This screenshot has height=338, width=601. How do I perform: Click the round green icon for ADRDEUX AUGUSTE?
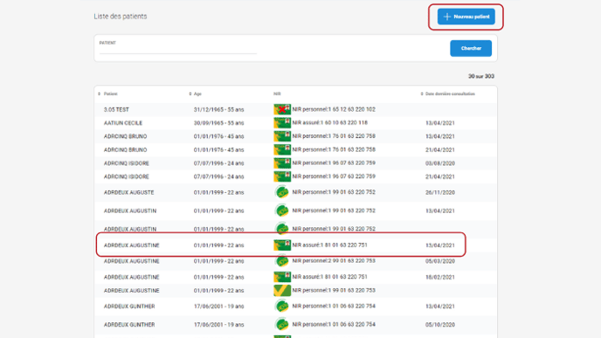(282, 192)
